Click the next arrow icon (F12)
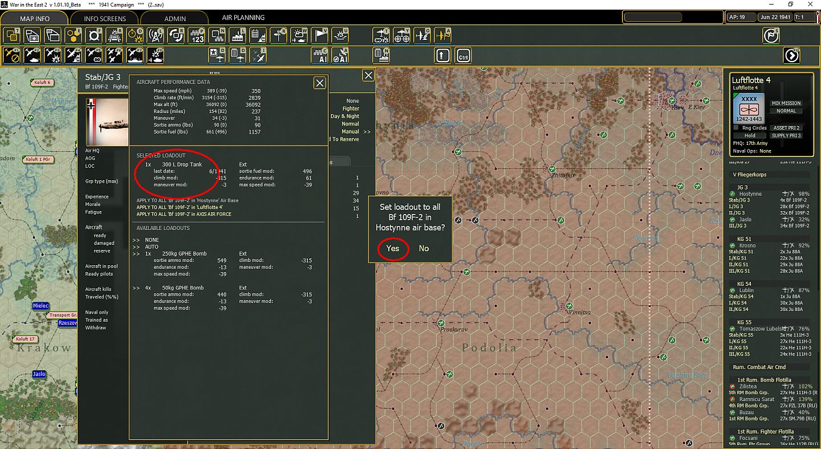This screenshot has width=821, height=449. coord(791,55)
